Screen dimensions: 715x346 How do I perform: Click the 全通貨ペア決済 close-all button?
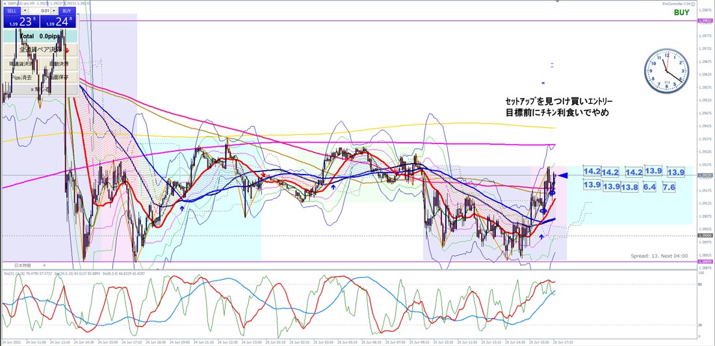[x=40, y=49]
